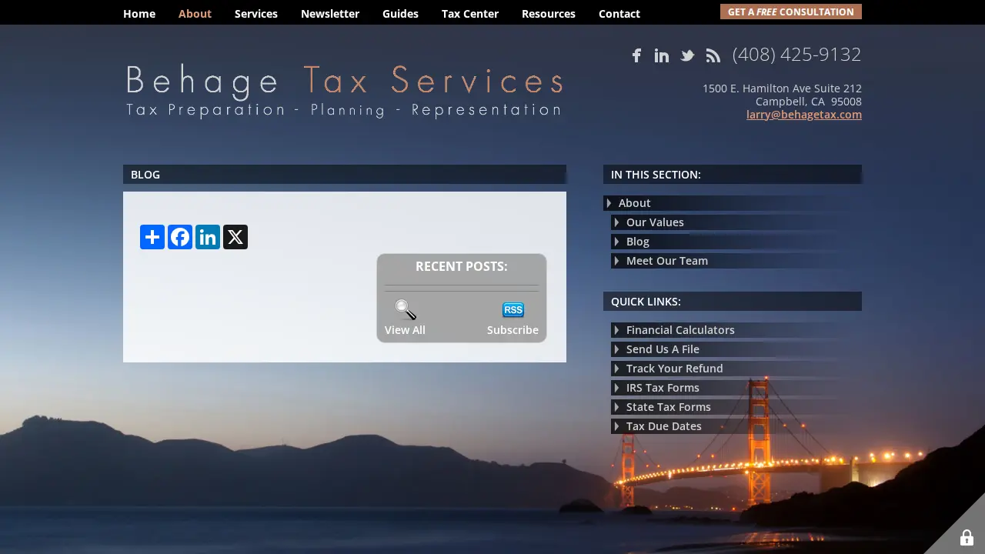Go to the Home menu item
The height and width of the screenshot is (554, 985).
(x=139, y=14)
